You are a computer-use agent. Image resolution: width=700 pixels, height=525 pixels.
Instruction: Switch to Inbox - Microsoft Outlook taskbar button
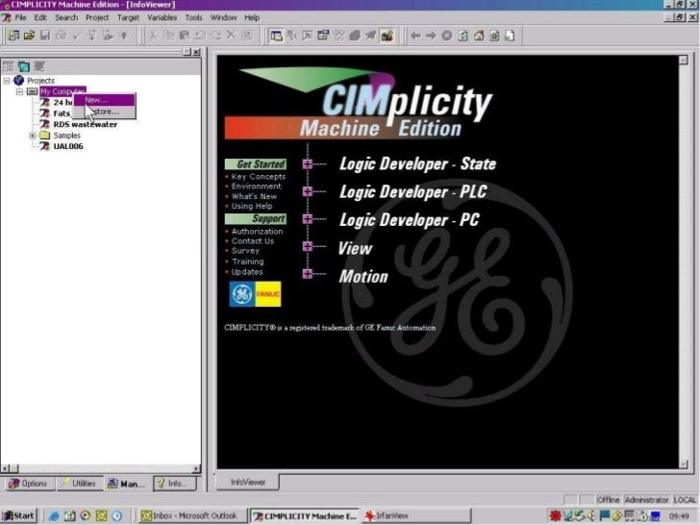[192, 515]
